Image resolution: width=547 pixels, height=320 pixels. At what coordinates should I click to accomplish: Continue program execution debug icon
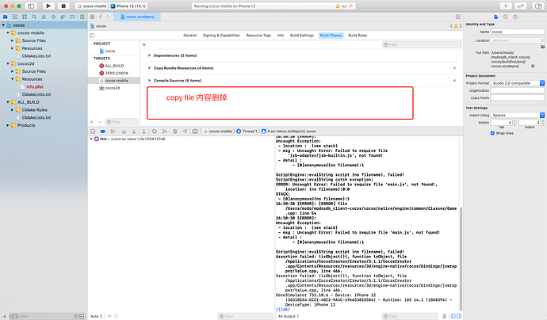coord(113,131)
